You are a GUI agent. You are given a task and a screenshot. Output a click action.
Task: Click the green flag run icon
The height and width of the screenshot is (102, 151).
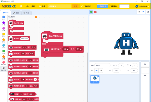[x=91, y=12]
